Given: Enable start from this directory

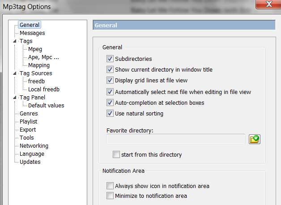Looking at the screenshot, I should pos(116,154).
